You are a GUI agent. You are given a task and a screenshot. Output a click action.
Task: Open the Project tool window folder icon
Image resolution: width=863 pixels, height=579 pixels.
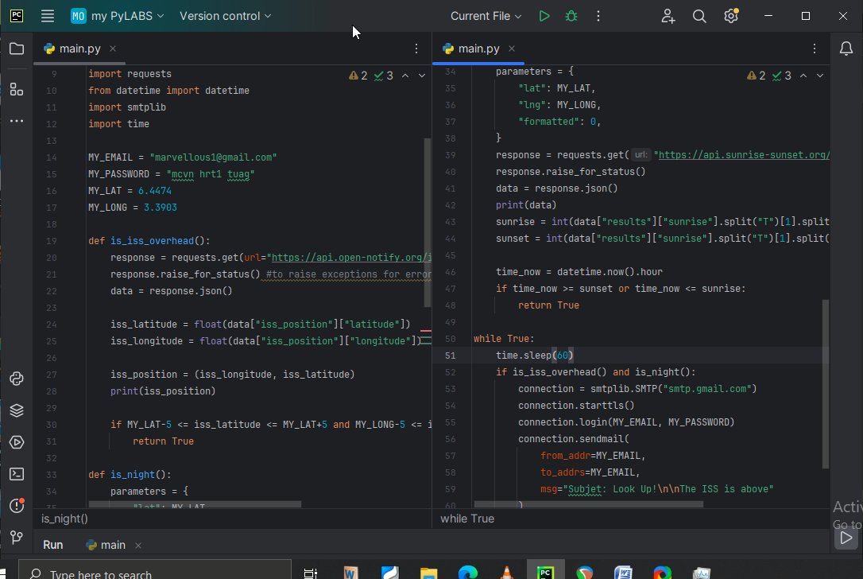[17, 49]
